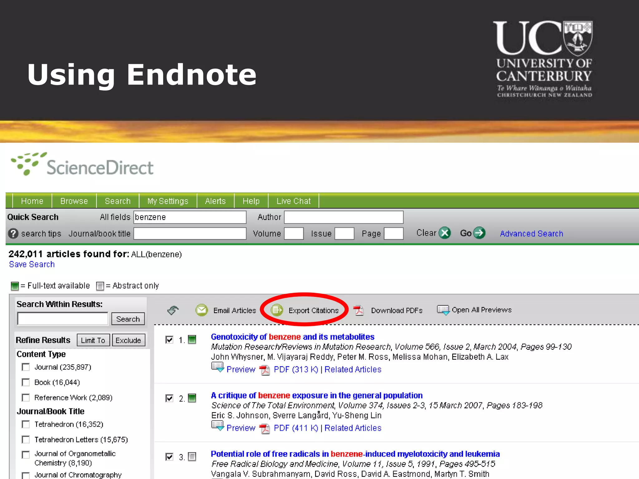This screenshot has height=479, width=639.
Task: Toggle the checkbox for result 3
Action: (x=169, y=457)
